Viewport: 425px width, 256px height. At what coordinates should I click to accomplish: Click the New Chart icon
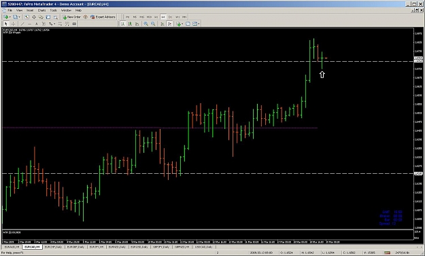[5, 17]
